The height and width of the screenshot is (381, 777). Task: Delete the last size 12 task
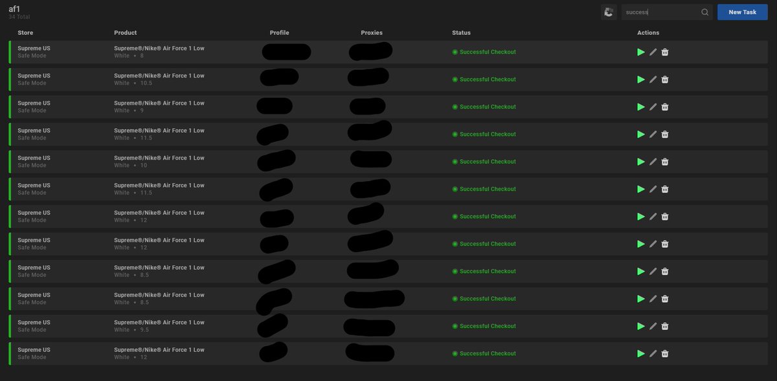[665, 353]
